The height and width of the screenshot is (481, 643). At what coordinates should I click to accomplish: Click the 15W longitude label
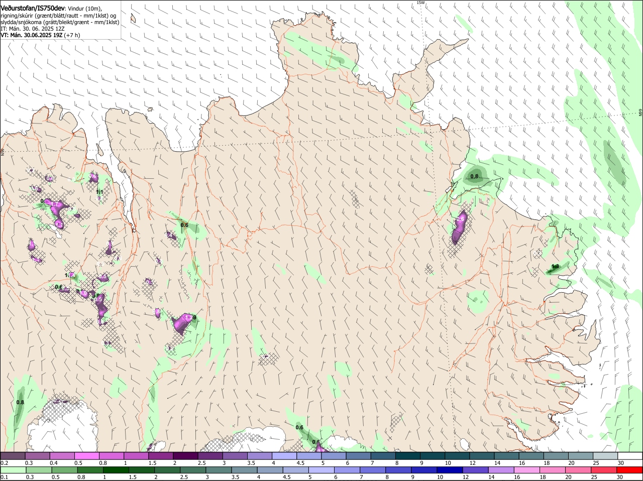click(x=420, y=3)
